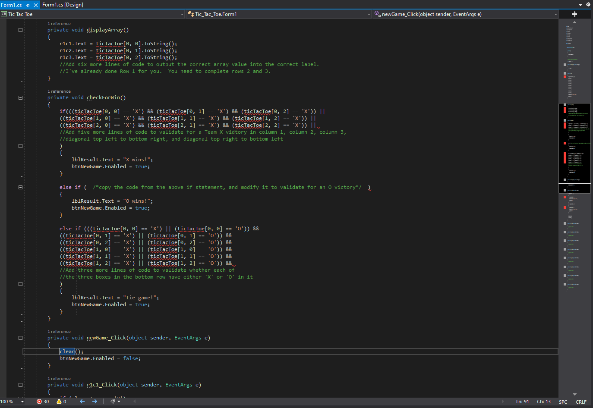Collapse the checkForWin method
The image size is (593, 408).
click(x=20, y=98)
